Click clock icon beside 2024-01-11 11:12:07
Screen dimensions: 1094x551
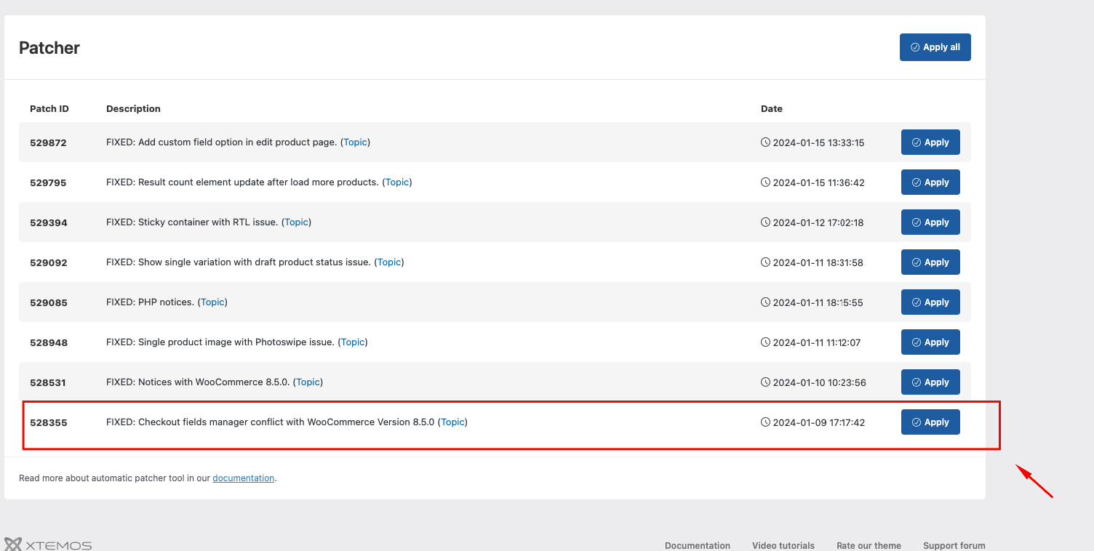click(765, 342)
